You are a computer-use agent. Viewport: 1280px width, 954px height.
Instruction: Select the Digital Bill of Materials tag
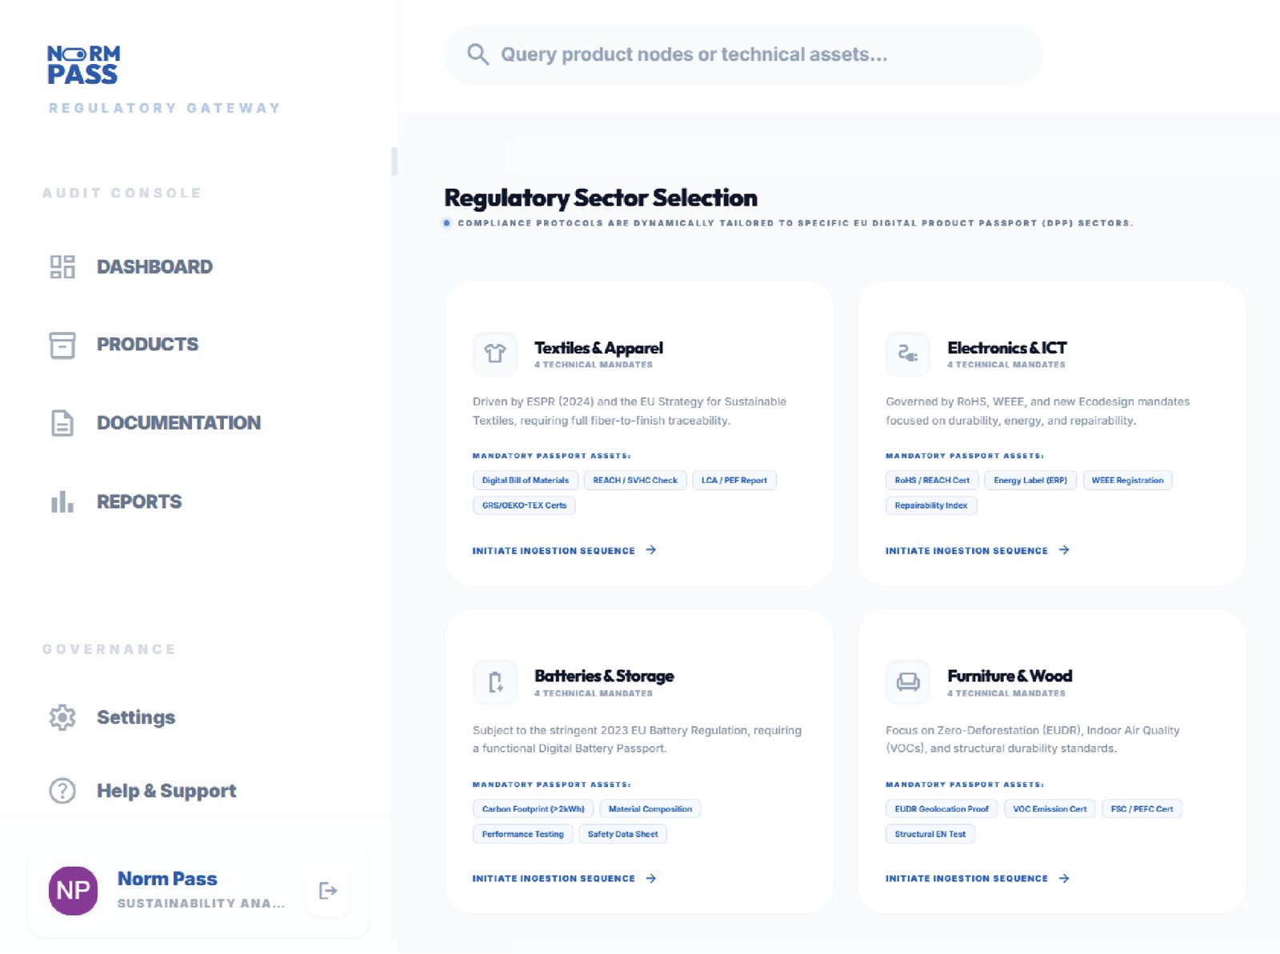click(525, 481)
